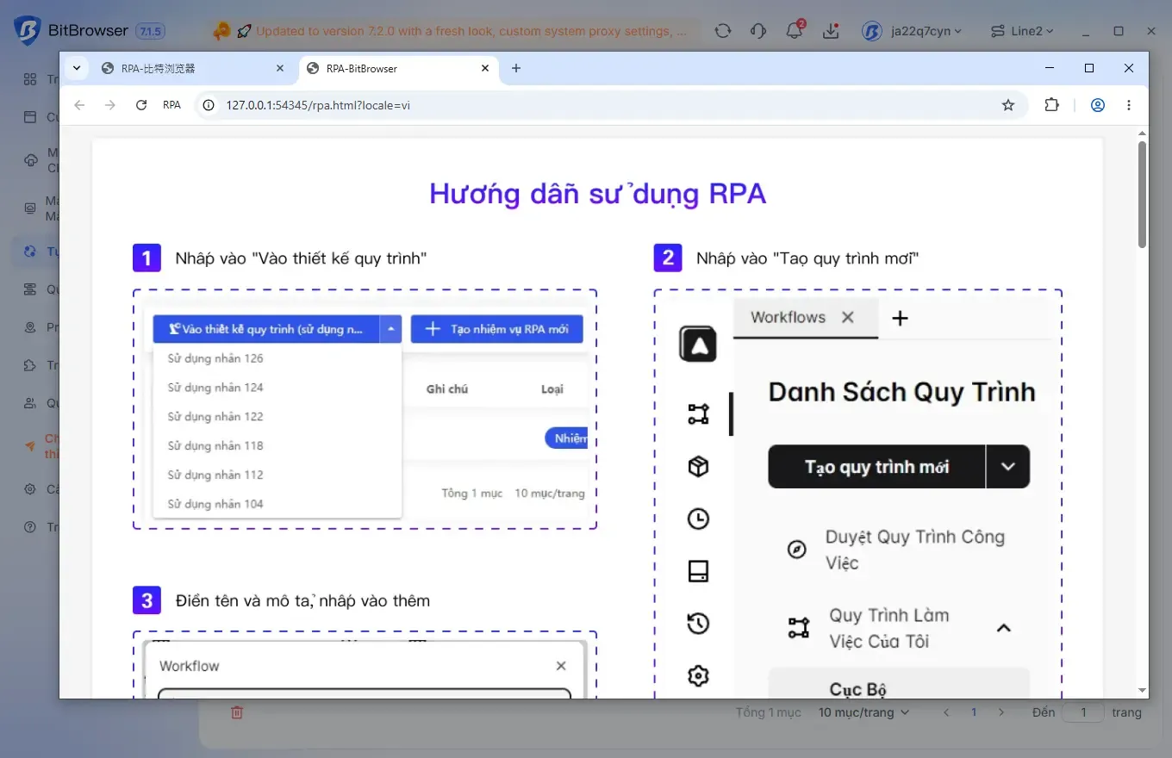Select page number 1 in BitBrowser pagination
The height and width of the screenshot is (758, 1172).
tap(974, 712)
